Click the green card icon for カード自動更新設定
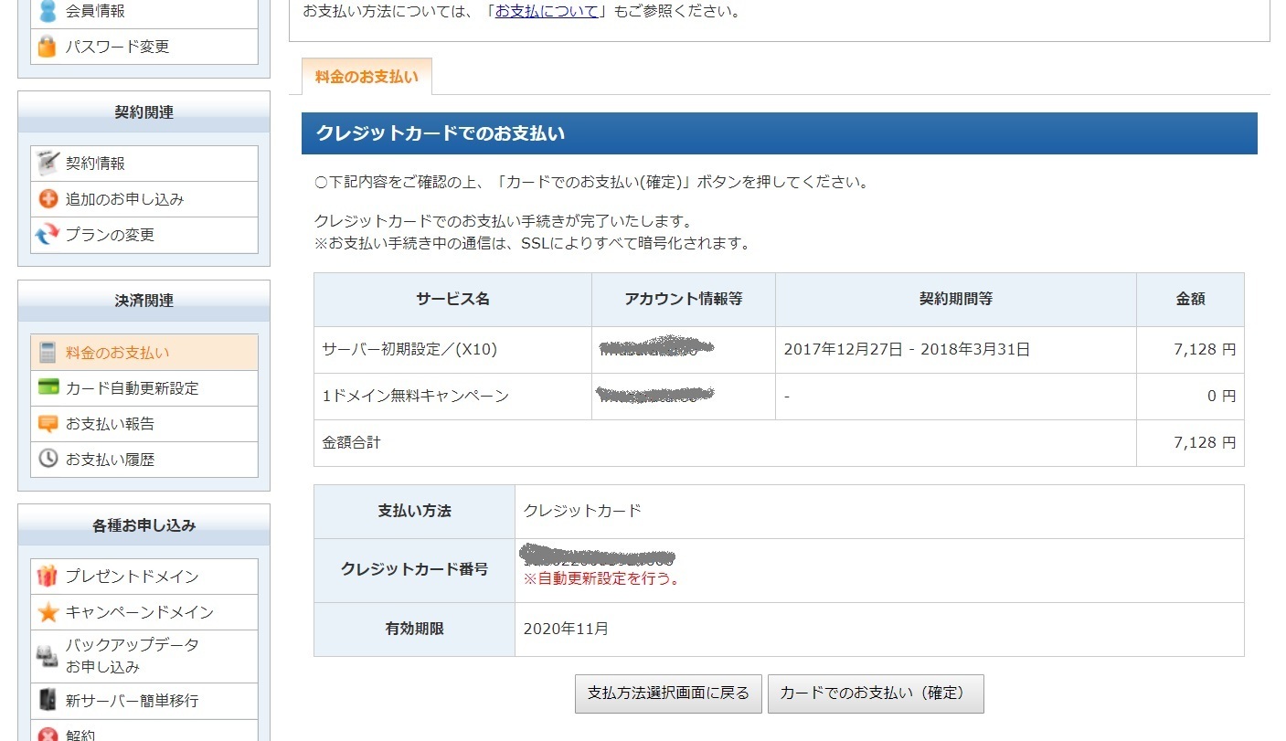 point(48,387)
